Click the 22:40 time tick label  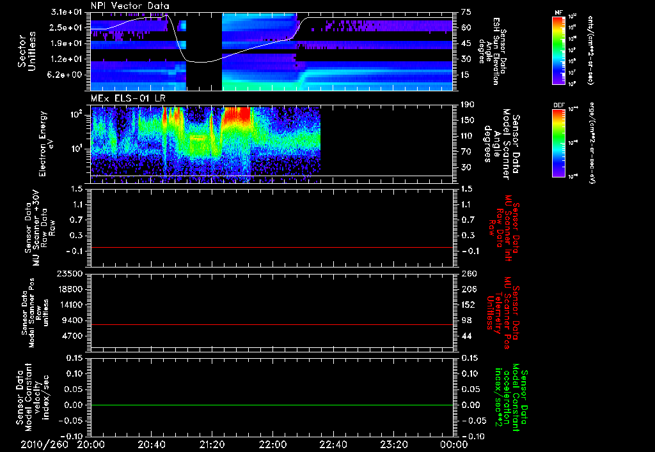point(333,444)
